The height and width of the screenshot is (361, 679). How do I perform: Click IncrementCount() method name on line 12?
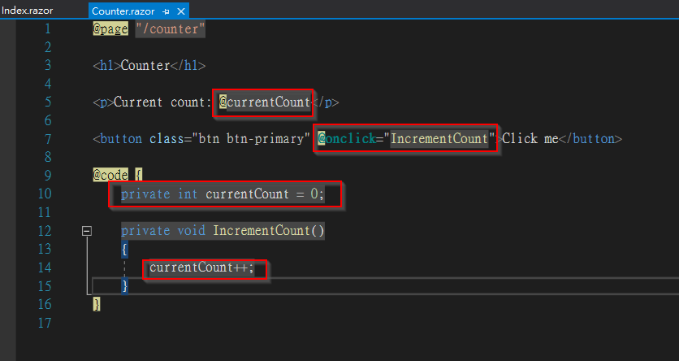tap(269, 231)
